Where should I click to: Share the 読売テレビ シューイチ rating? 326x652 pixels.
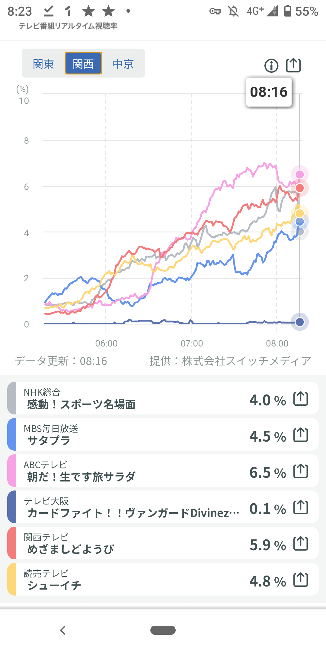point(301,580)
